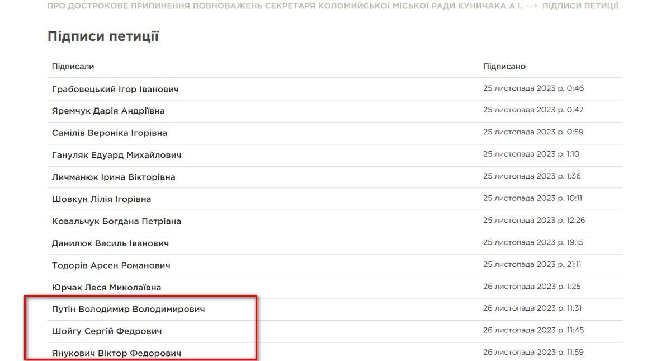Select the name Личманюк Ірина Вікторівна
The height and width of the screenshot is (361, 671).
[x=114, y=177]
